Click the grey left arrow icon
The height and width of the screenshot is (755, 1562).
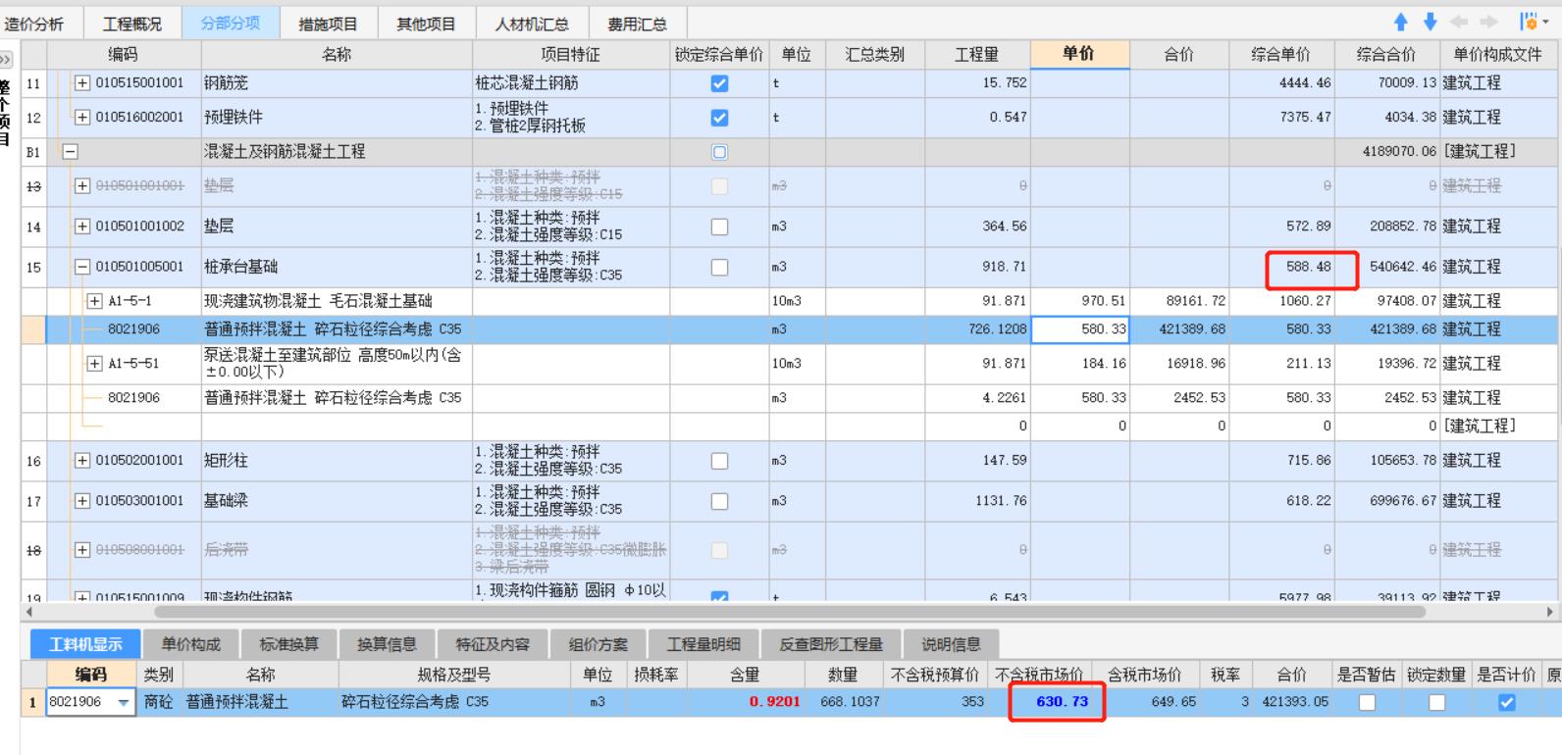tap(1459, 23)
